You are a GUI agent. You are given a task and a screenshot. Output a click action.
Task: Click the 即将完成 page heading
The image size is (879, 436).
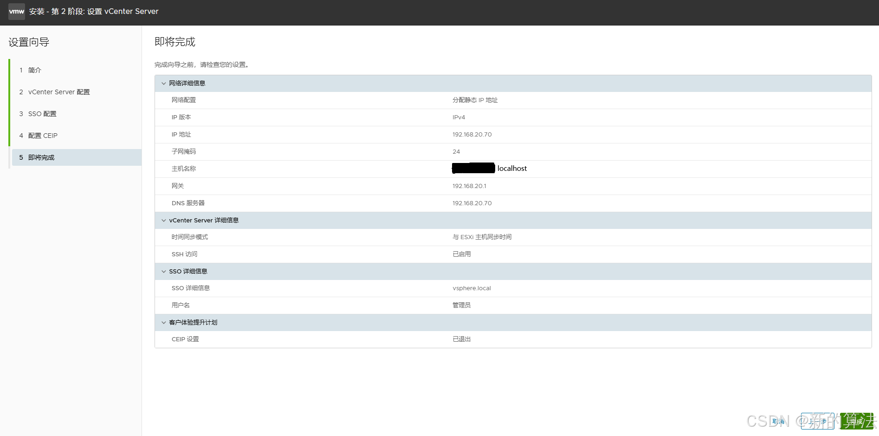[175, 42]
